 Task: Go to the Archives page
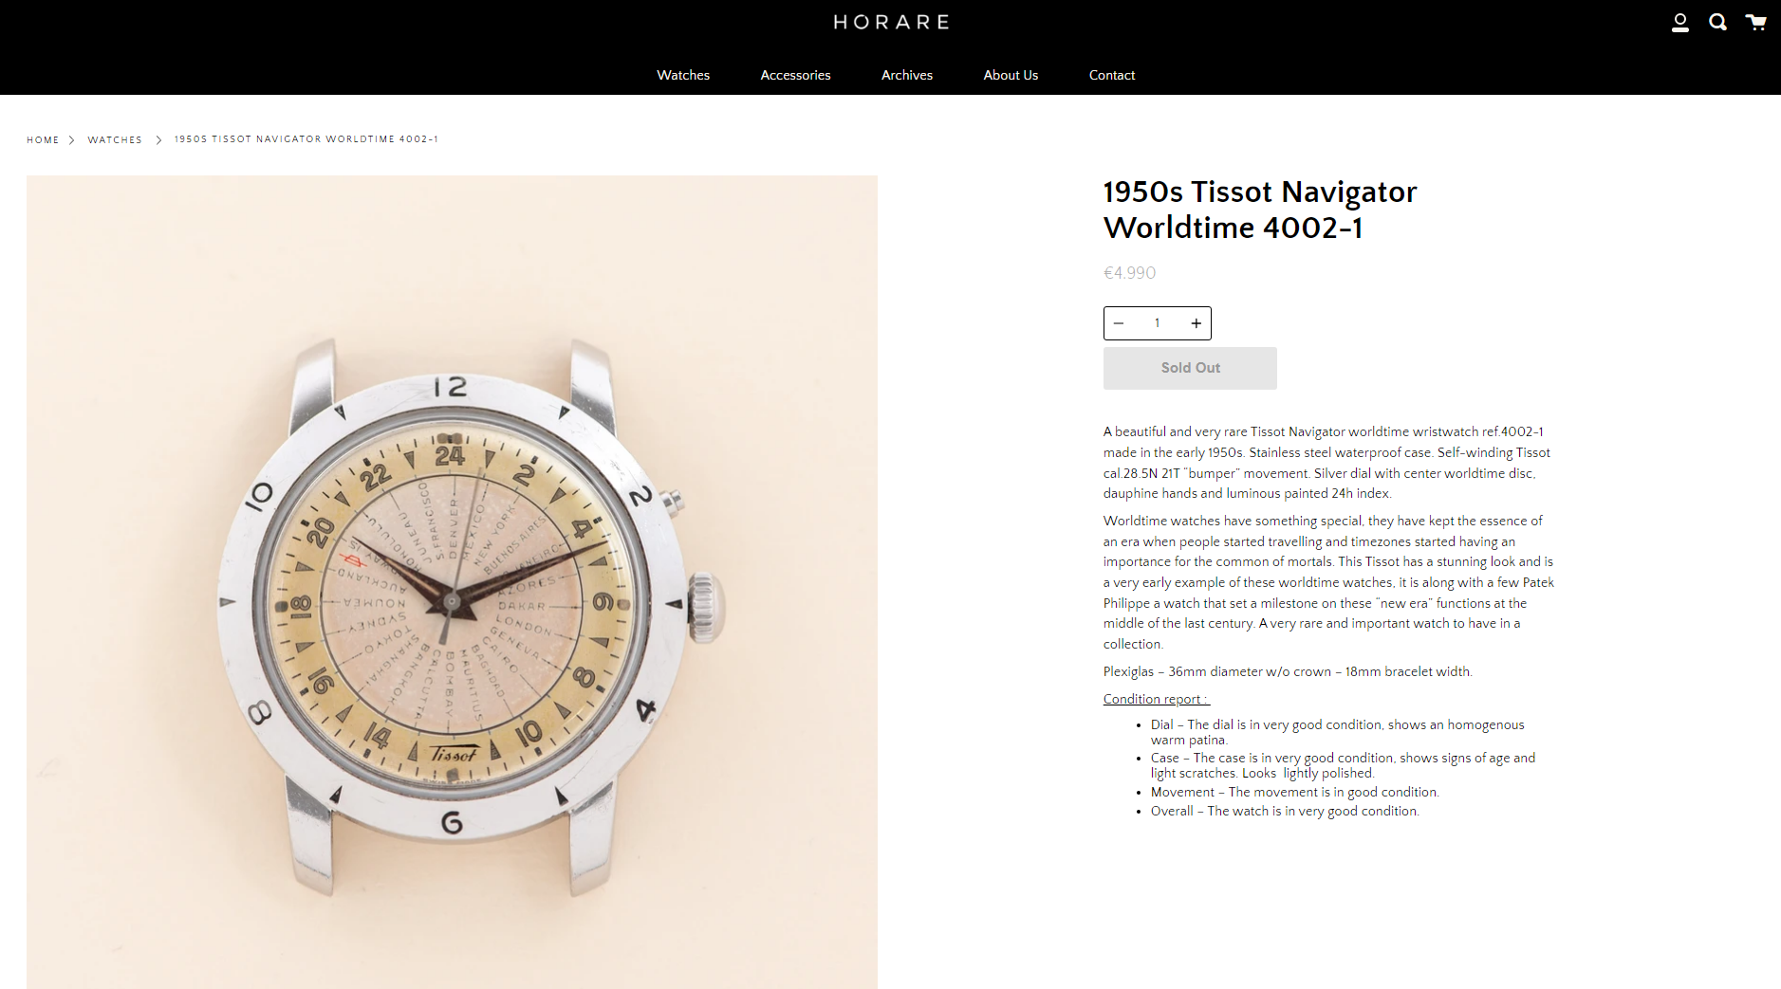pos(907,75)
